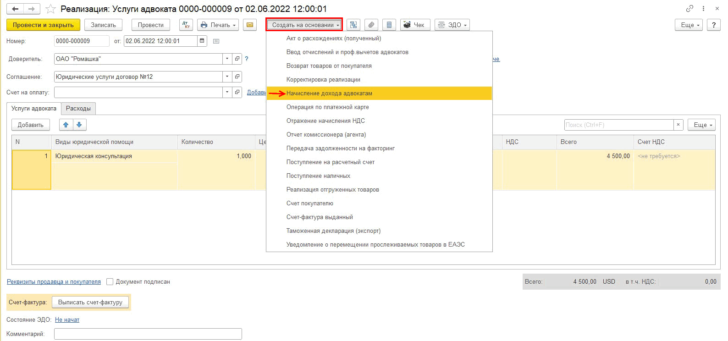Image resolution: width=728 pixels, height=341 pixels.
Task: Click the envelope email icon in toolbar
Action: coord(250,25)
